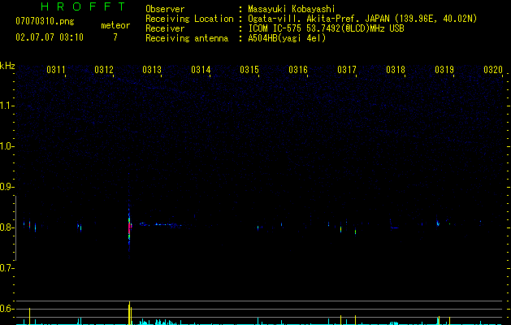Click observer name Masayuki Kobayashi
Viewport: 511px width, 325px height.
coord(292,9)
